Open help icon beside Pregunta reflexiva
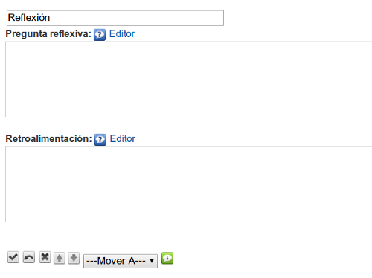The image size is (372, 278). [x=100, y=35]
